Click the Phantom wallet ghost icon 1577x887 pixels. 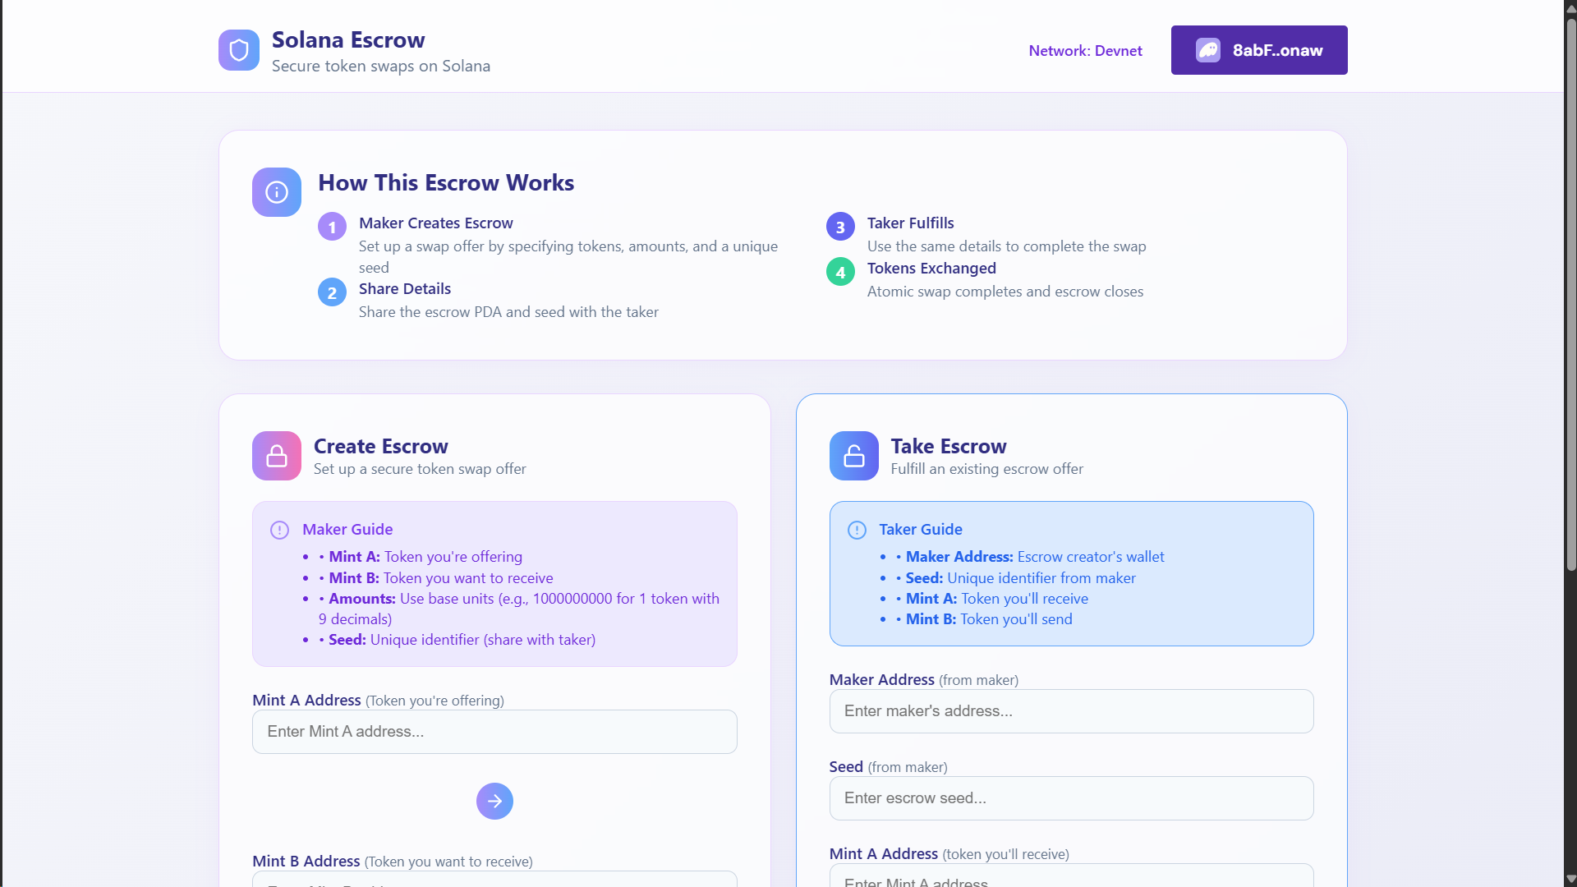click(1208, 50)
